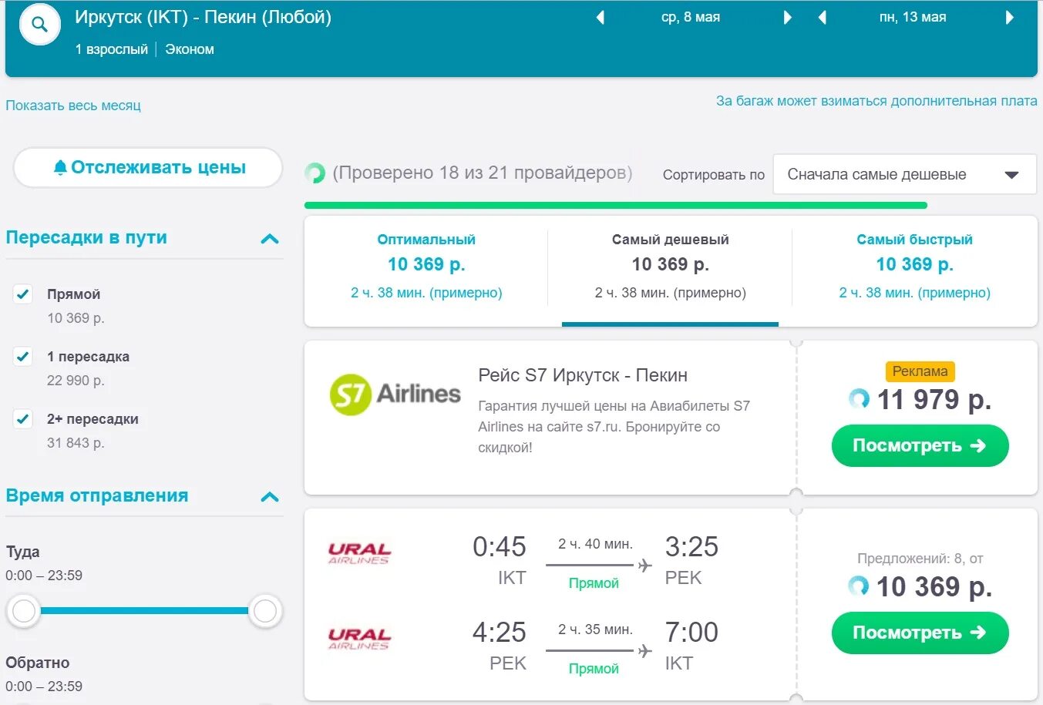Click the 2 ч. 40 мин. flight duration
Image resolution: width=1043 pixels, height=705 pixels.
[595, 544]
